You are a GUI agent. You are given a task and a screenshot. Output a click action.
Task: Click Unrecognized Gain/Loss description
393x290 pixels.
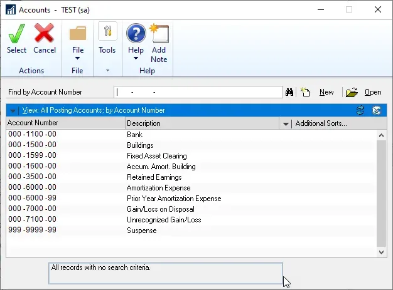tap(164, 220)
